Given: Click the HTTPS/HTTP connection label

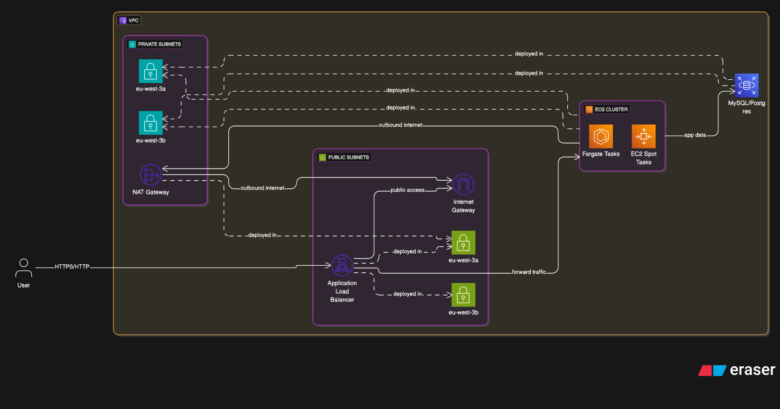Looking at the screenshot, I should click(x=72, y=267).
